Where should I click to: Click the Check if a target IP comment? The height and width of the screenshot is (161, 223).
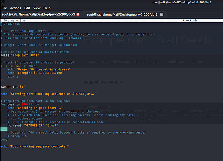(37, 63)
